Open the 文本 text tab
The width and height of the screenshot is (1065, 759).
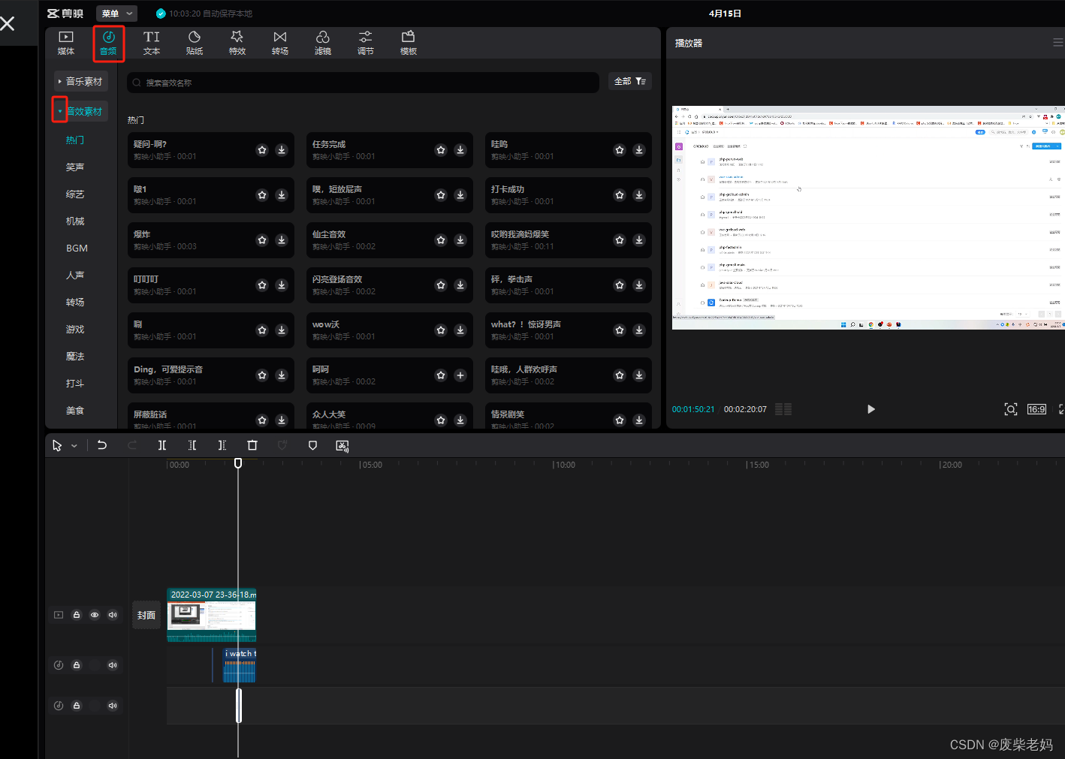click(x=152, y=44)
